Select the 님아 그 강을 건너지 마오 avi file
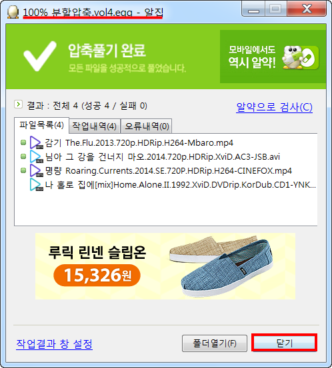This screenshot has width=332, height=368. point(162,156)
